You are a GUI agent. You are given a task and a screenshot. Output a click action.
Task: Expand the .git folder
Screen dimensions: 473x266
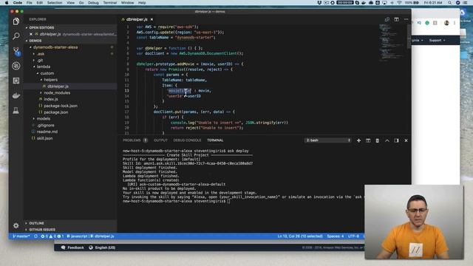click(x=39, y=61)
